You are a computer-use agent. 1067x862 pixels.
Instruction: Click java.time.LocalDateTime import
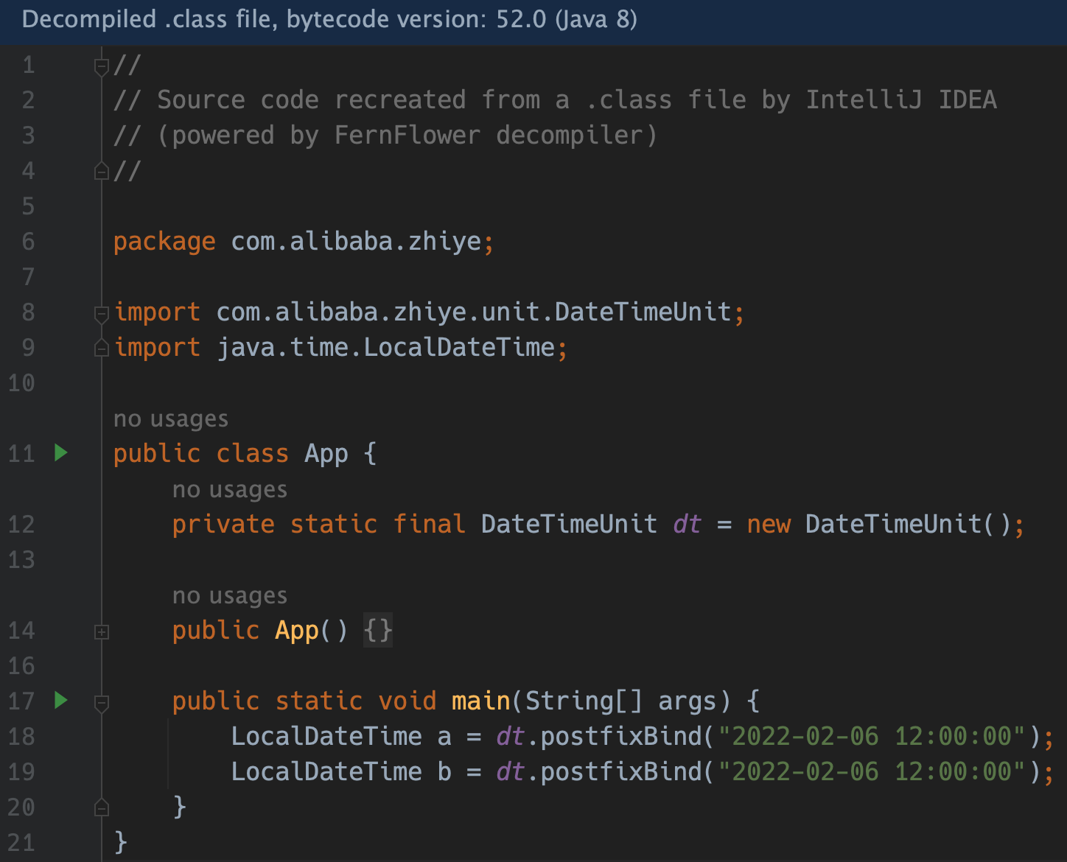point(385,348)
